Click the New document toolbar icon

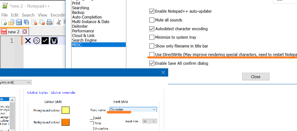click(x=4, y=22)
